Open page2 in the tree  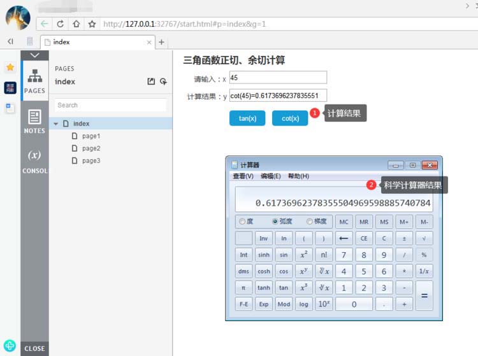[91, 148]
